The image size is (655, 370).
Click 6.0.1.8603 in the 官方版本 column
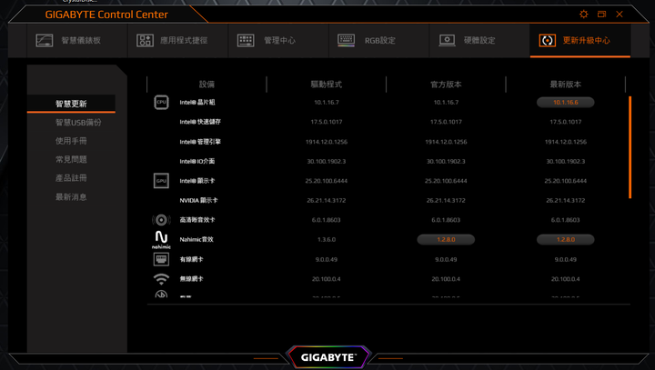click(446, 220)
